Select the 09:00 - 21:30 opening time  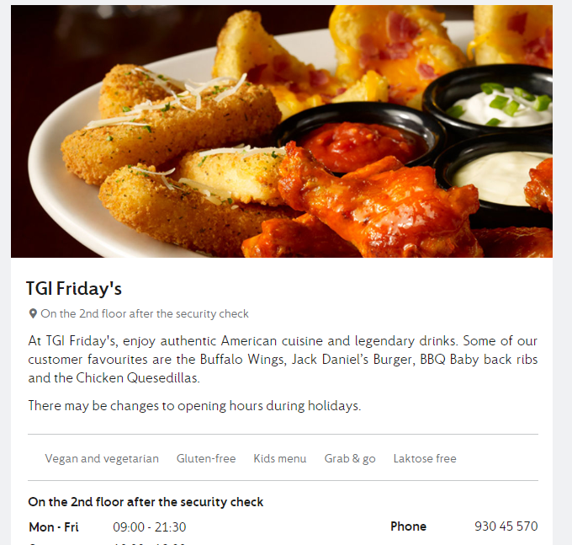(149, 527)
